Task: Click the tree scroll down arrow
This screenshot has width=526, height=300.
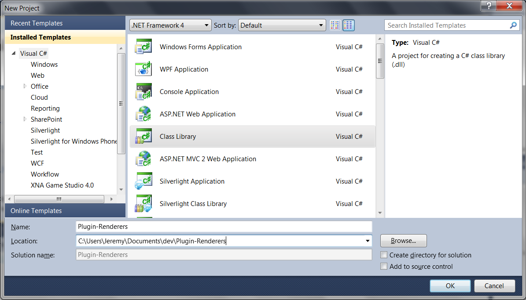Action: (x=121, y=189)
